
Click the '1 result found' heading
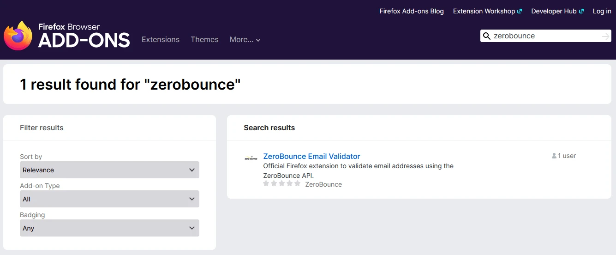[x=131, y=85]
